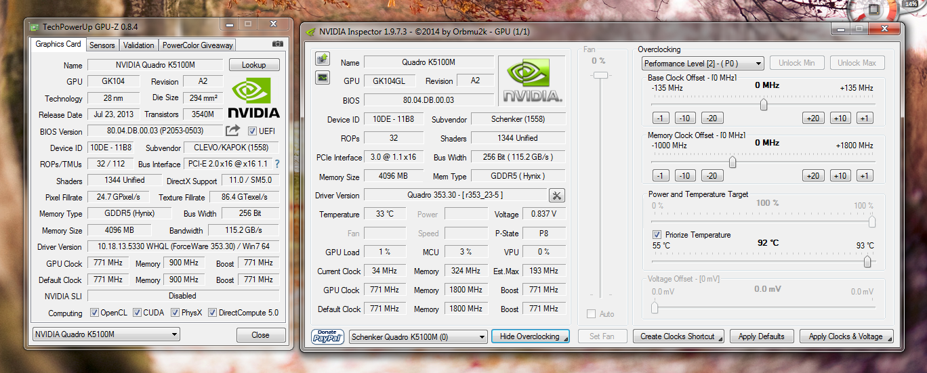Viewport: 927px width, 373px height.
Task: Click the 86.4 GTexel/s texture fillrate value
Action: coord(244,197)
